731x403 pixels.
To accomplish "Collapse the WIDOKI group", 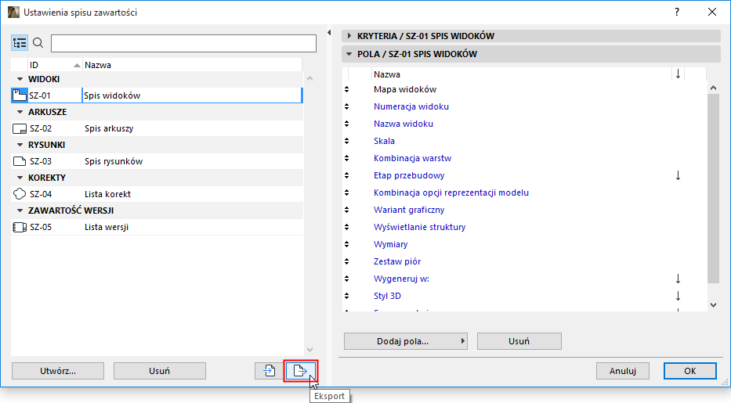I will point(20,79).
